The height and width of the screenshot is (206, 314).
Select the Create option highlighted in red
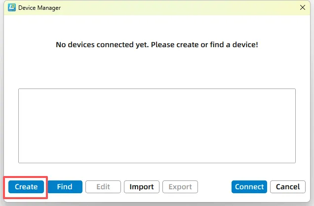coord(26,187)
